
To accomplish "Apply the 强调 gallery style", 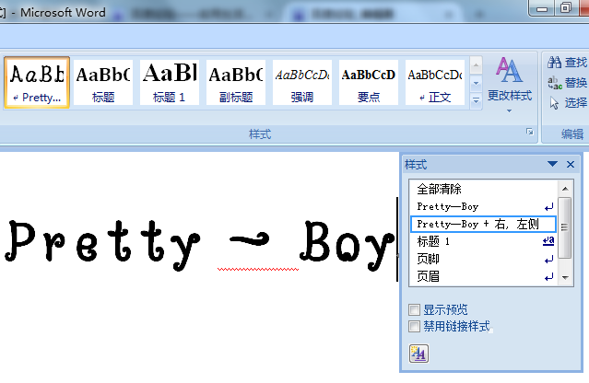I will coord(301,82).
